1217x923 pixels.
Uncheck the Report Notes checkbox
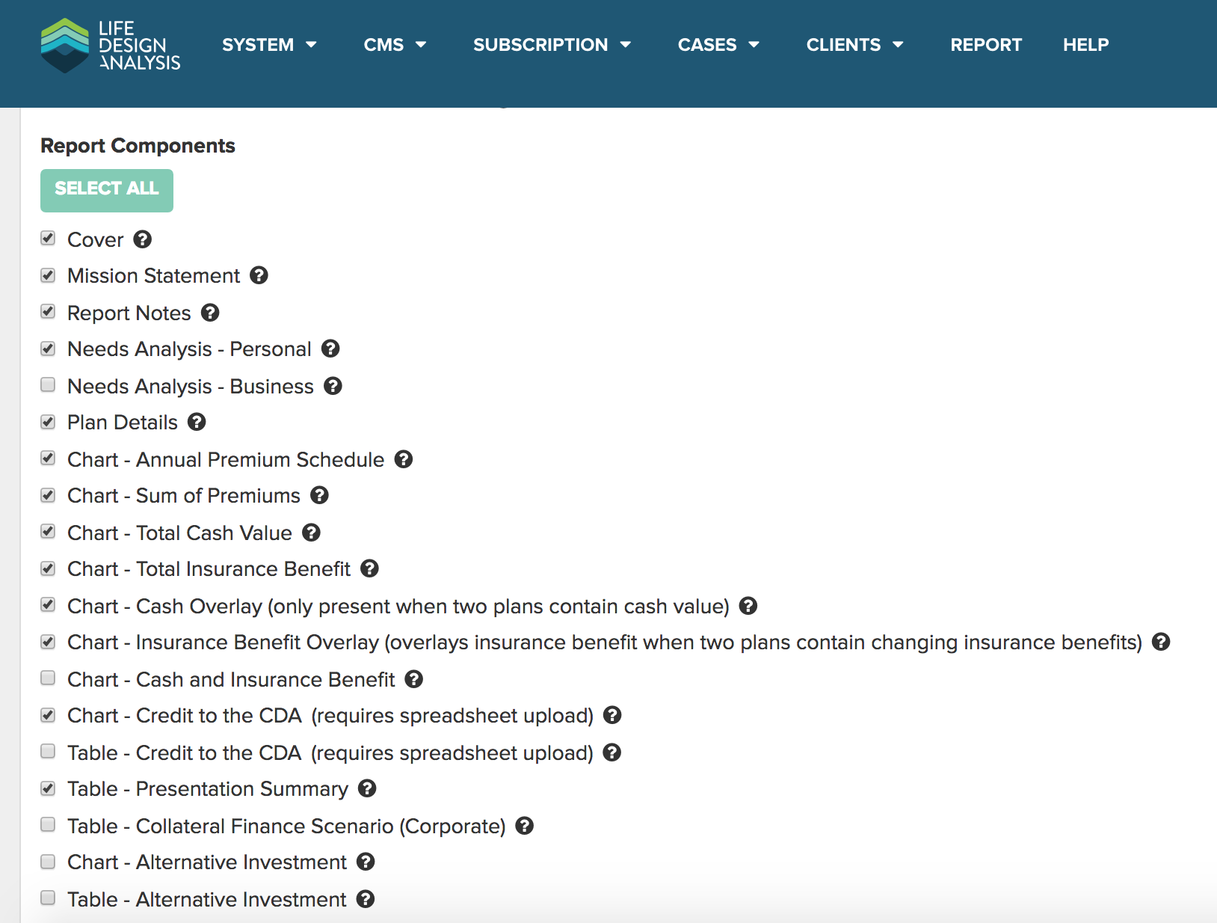pyautogui.click(x=48, y=312)
